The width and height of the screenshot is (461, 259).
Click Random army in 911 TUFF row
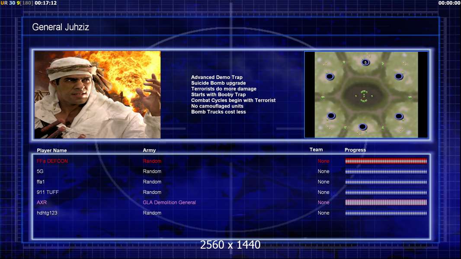152,192
